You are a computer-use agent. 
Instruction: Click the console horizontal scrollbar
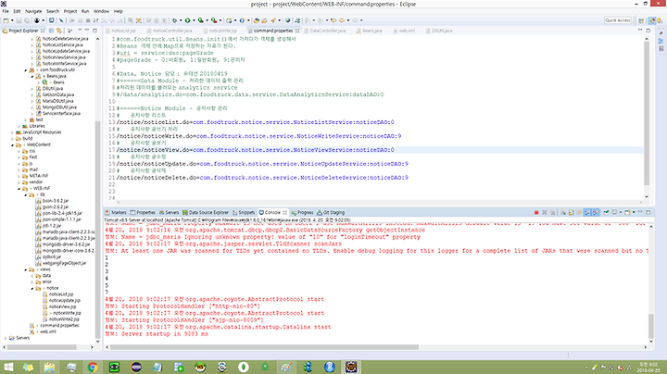click(264, 347)
